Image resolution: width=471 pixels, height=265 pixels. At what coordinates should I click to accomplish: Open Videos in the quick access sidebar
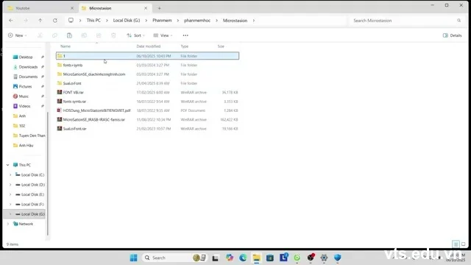pos(24,106)
